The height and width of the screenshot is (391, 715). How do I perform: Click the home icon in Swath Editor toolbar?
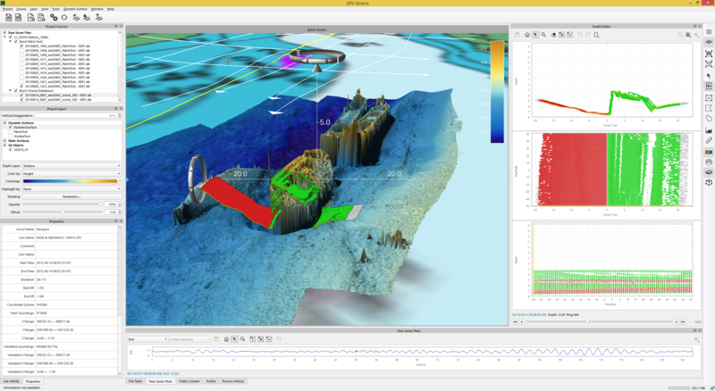point(527,35)
